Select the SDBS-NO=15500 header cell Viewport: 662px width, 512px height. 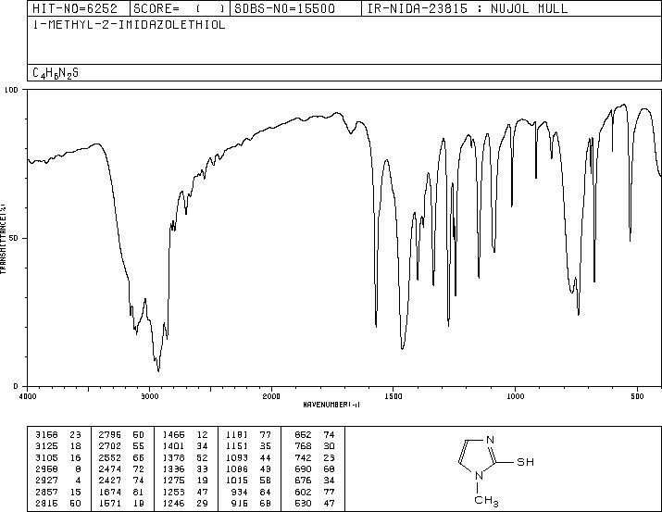coord(295,8)
